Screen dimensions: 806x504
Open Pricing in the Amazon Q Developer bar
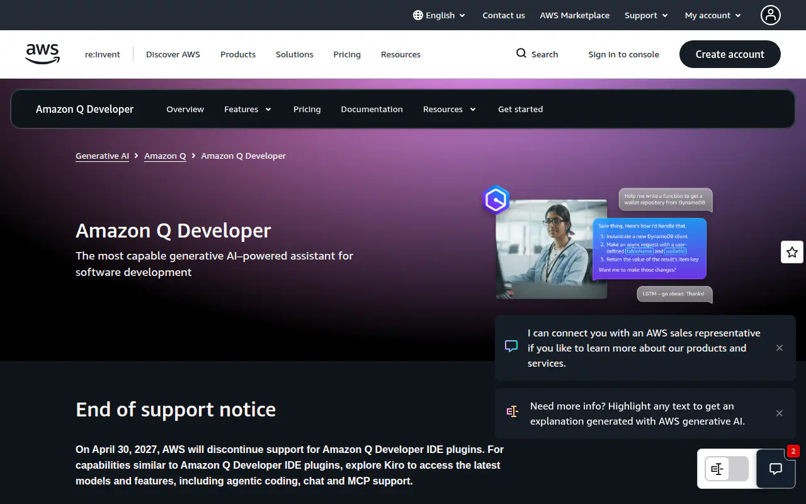(x=307, y=109)
